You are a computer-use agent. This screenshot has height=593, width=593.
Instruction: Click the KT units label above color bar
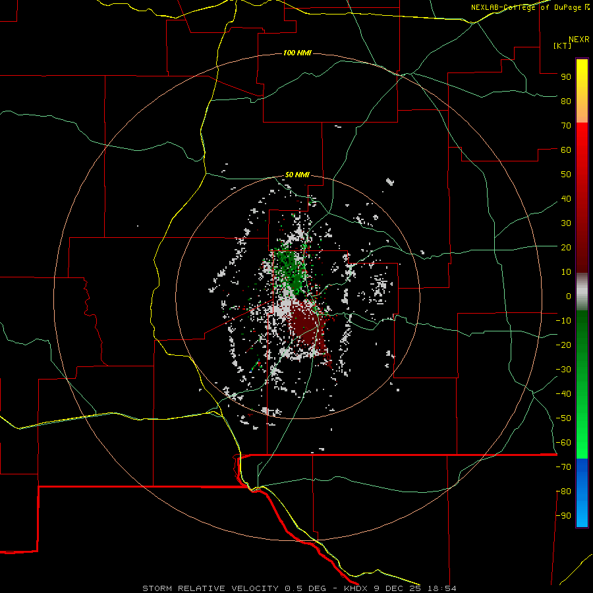[562, 45]
